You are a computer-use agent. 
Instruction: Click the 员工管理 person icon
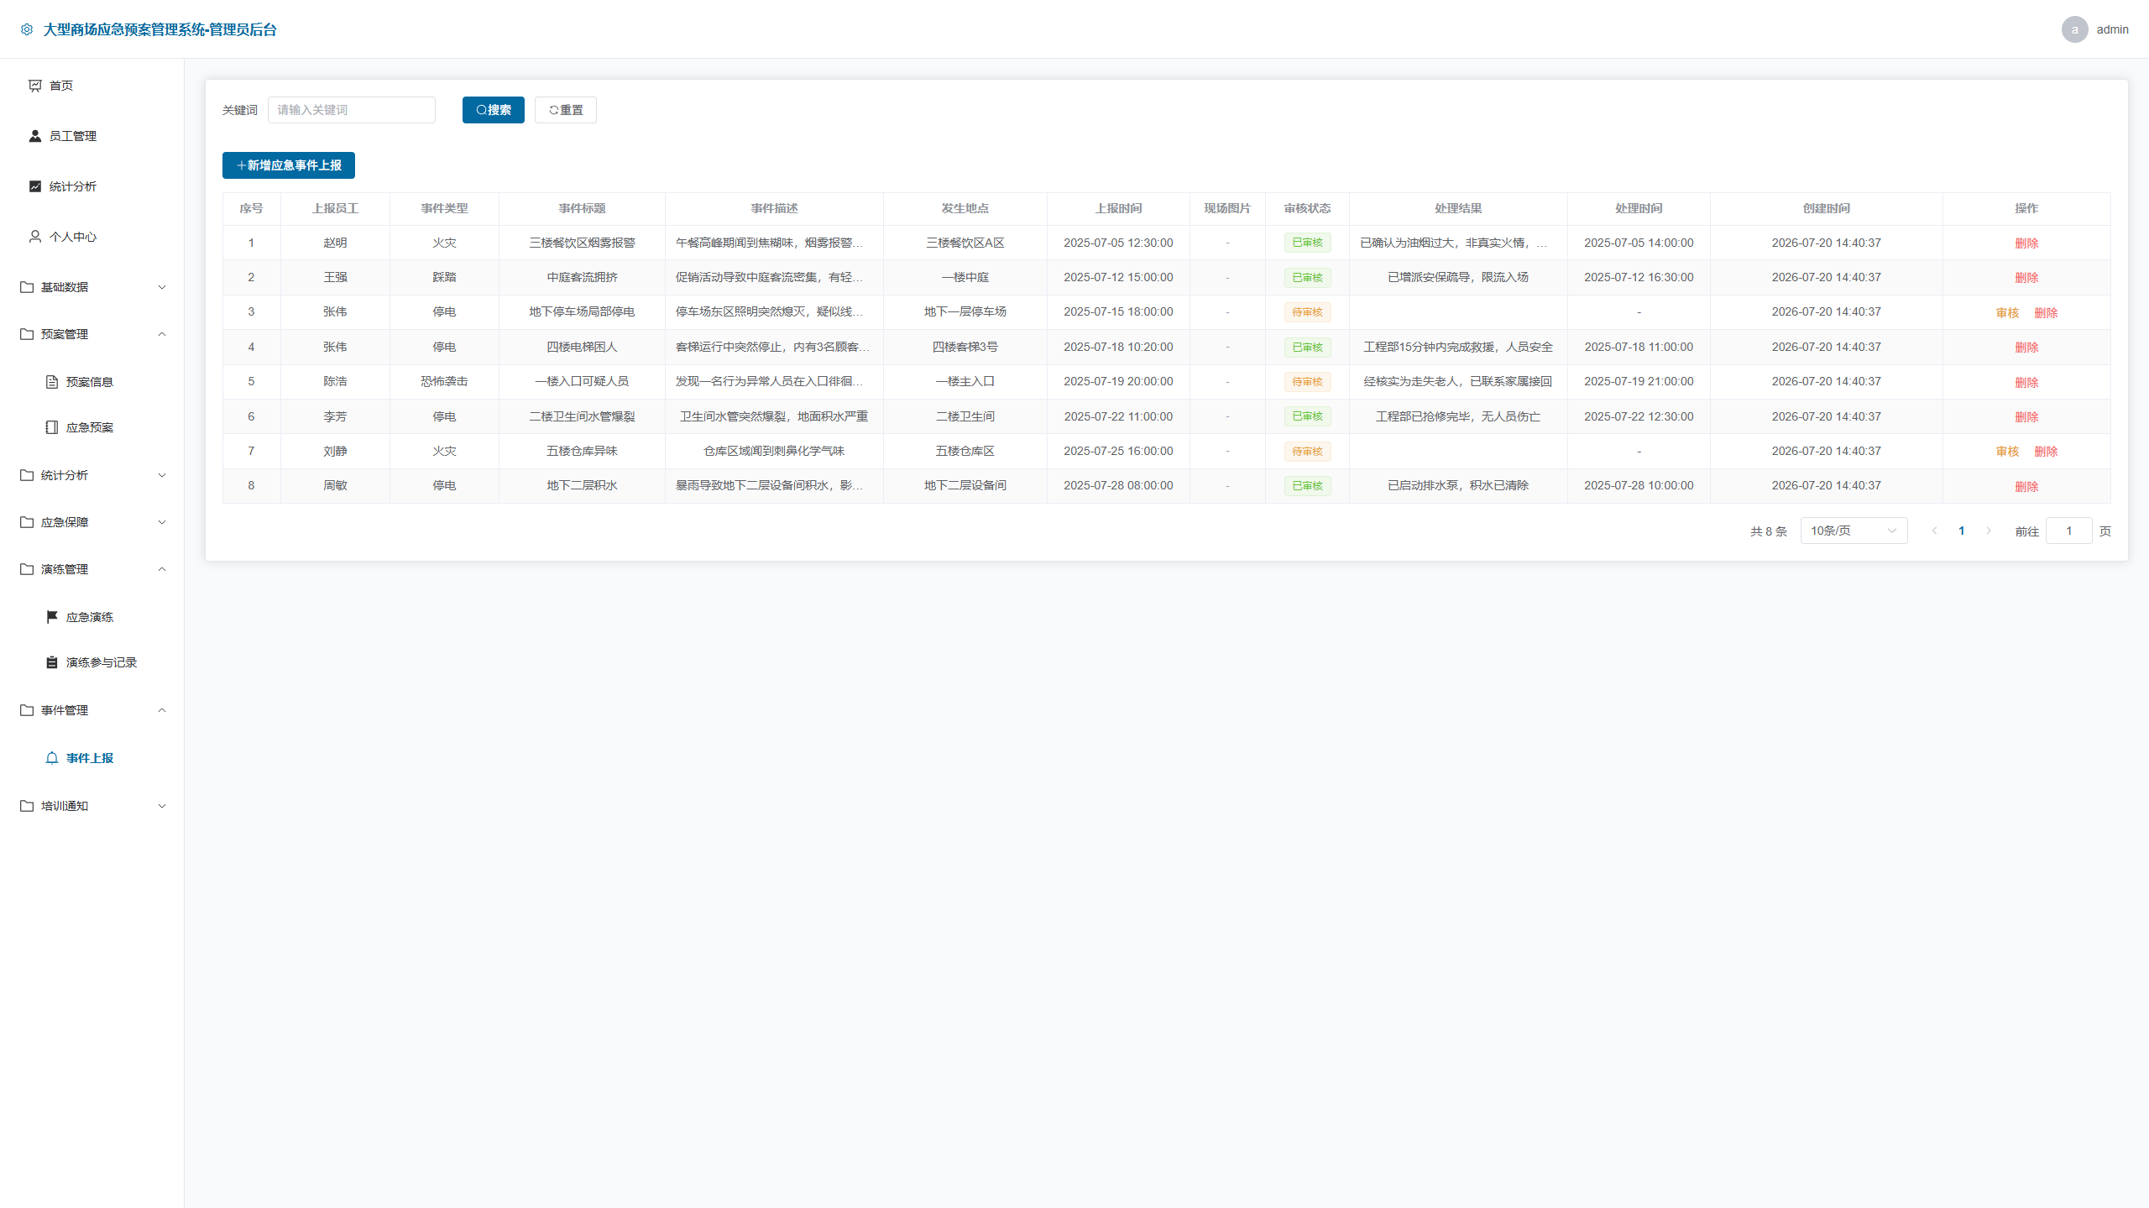click(35, 136)
